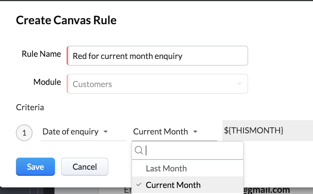Click the Date of enquiry dropdown arrow
Screen dimensions: 313x194
[x=106, y=132]
